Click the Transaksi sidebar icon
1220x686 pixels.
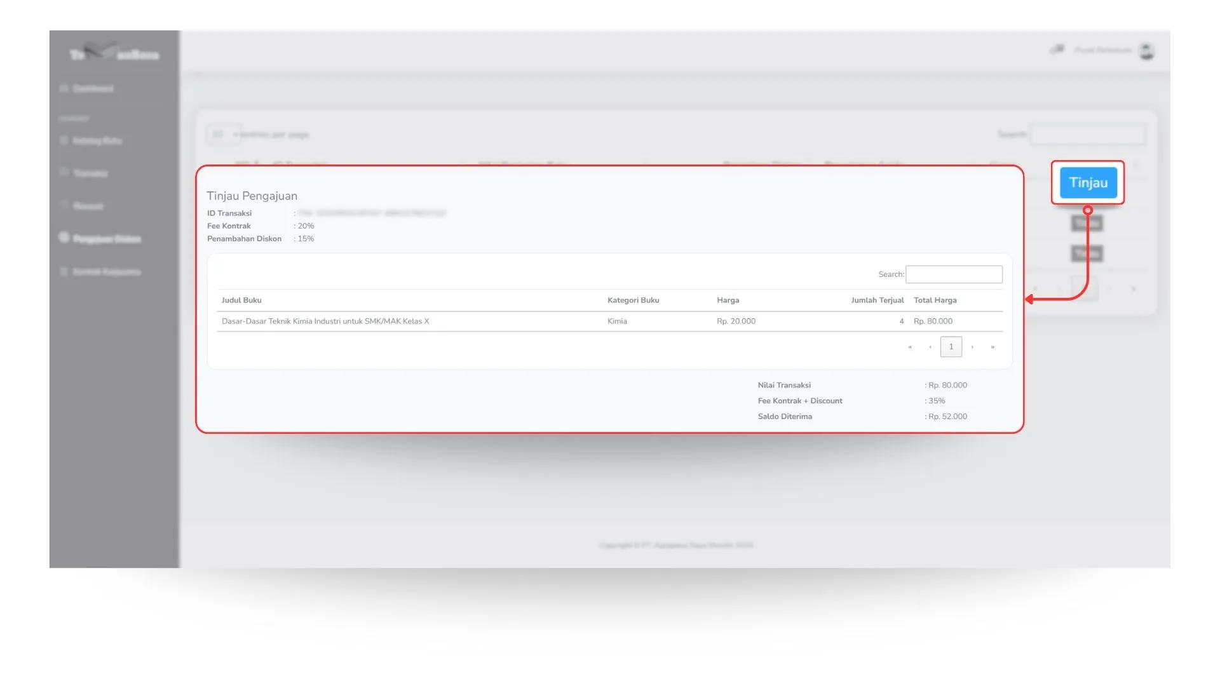point(64,172)
